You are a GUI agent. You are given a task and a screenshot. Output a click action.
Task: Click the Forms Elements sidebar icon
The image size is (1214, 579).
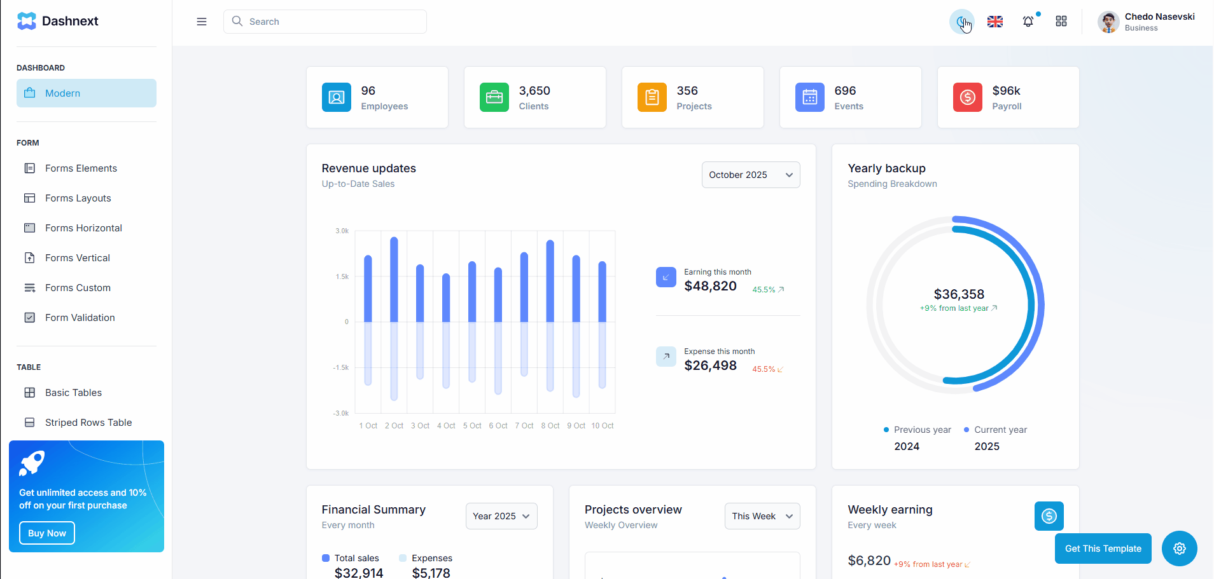coord(30,168)
